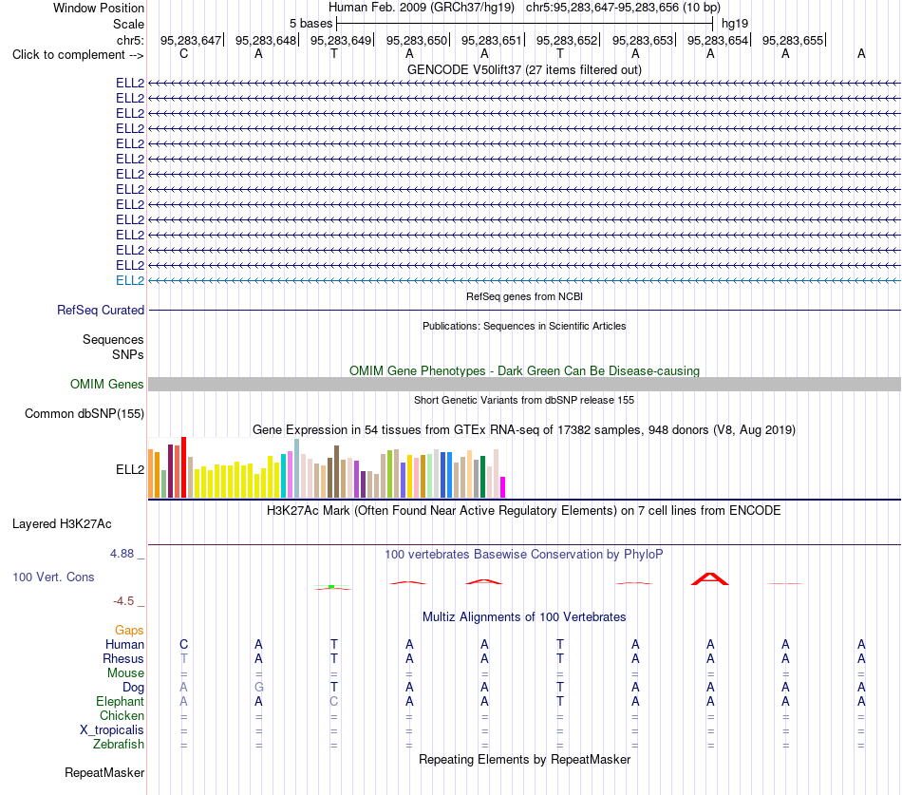Click position label 95,283,655
Image resolution: width=902 pixels, height=795 pixels.
click(x=793, y=40)
